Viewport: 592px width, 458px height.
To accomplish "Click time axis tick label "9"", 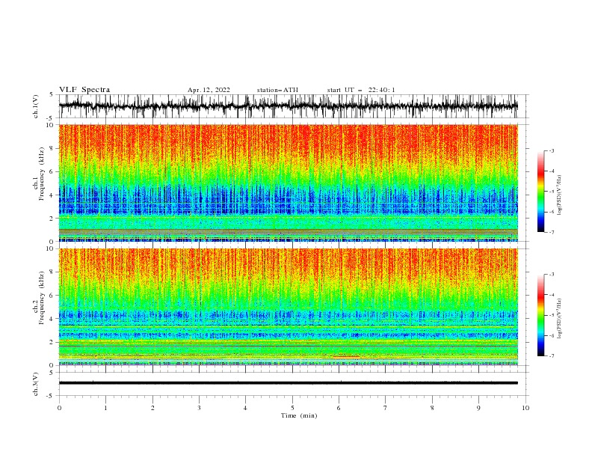I will pyautogui.click(x=478, y=408).
